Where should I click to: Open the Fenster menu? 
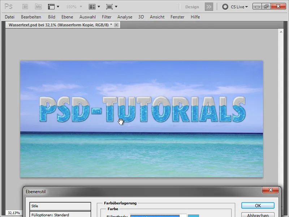(x=177, y=17)
